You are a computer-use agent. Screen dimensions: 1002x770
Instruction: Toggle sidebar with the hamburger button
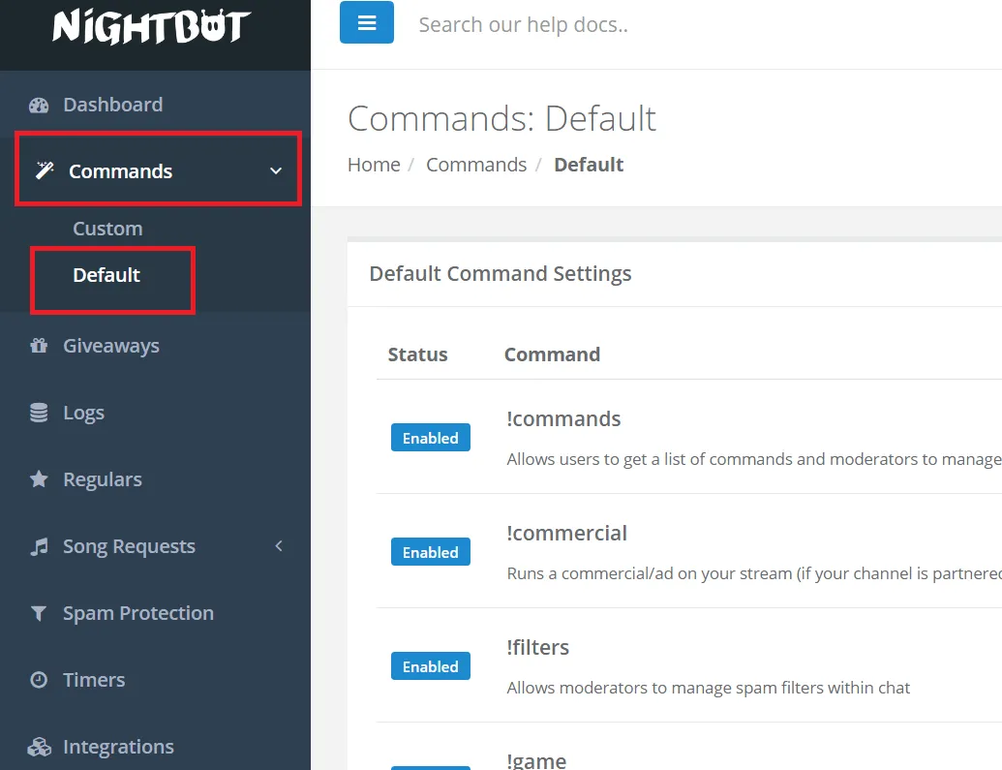pos(367,23)
